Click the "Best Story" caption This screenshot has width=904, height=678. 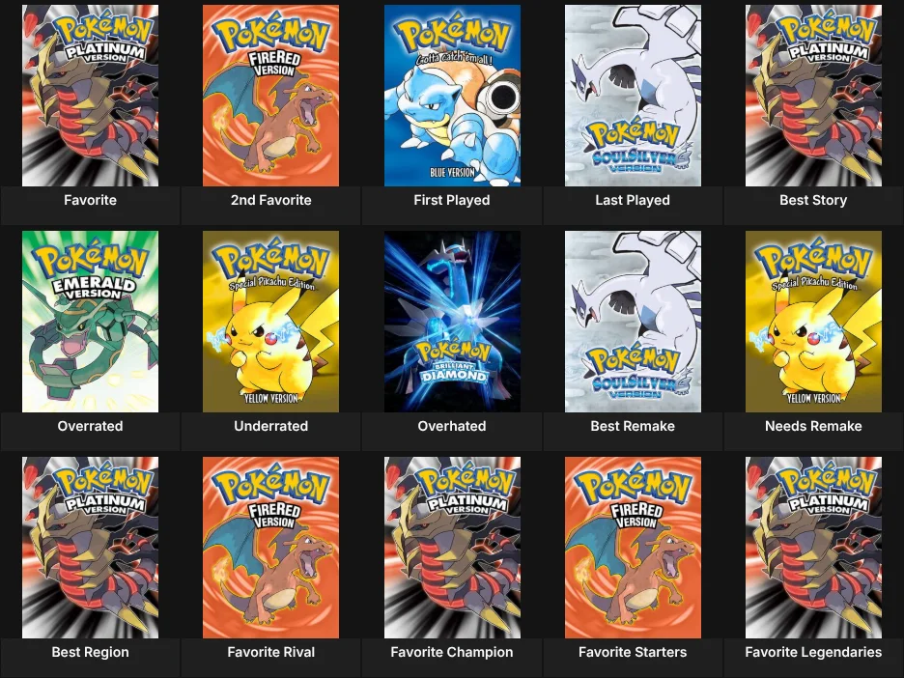pyautogui.click(x=813, y=200)
